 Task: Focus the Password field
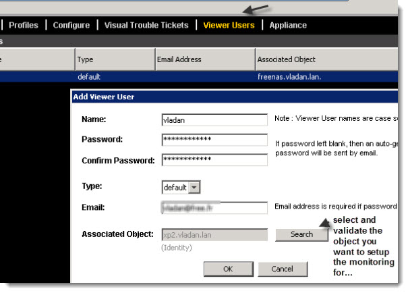pyautogui.click(x=214, y=140)
